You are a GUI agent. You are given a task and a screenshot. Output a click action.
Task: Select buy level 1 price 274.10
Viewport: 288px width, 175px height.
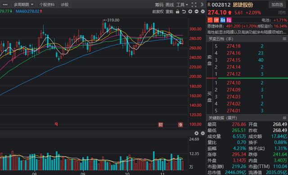pos(234,83)
